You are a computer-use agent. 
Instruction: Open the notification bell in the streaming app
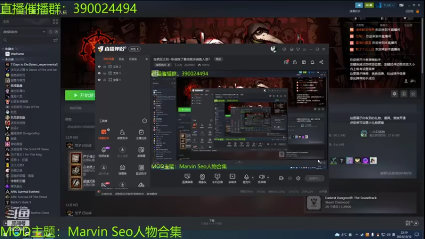(x=312, y=62)
